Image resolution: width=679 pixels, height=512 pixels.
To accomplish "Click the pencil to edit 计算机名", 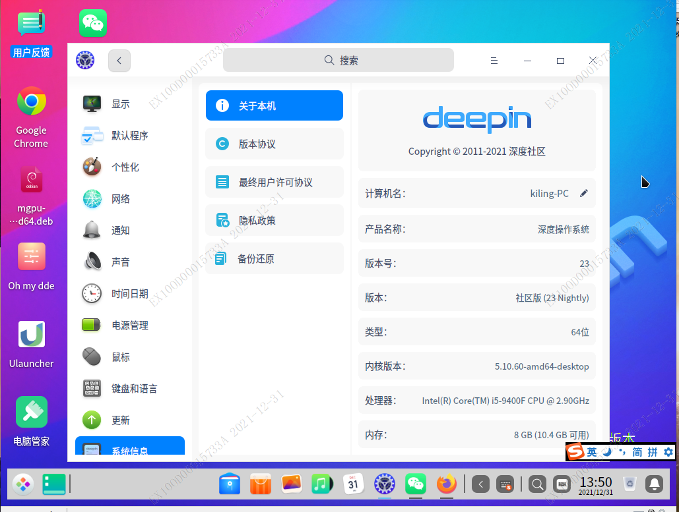I will (583, 193).
